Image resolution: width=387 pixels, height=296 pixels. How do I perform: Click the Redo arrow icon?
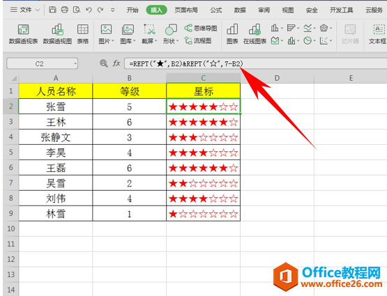coord(100,10)
